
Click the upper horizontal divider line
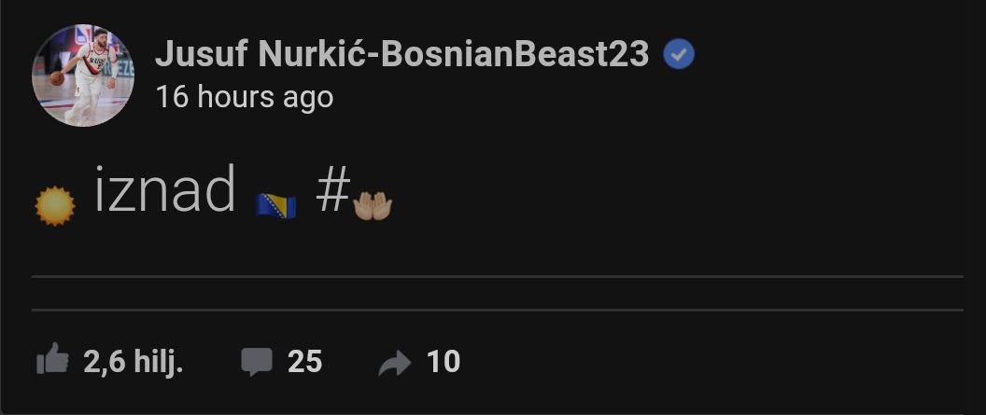pyautogui.click(x=497, y=276)
